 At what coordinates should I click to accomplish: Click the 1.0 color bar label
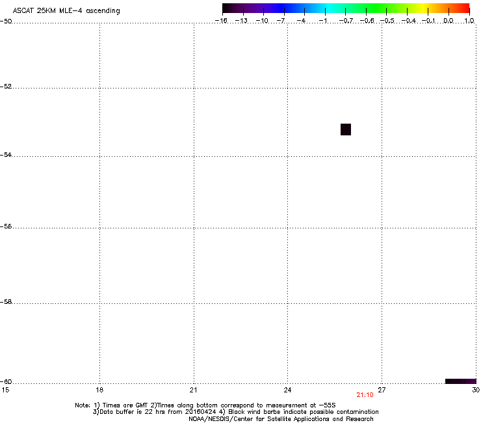[x=469, y=21]
